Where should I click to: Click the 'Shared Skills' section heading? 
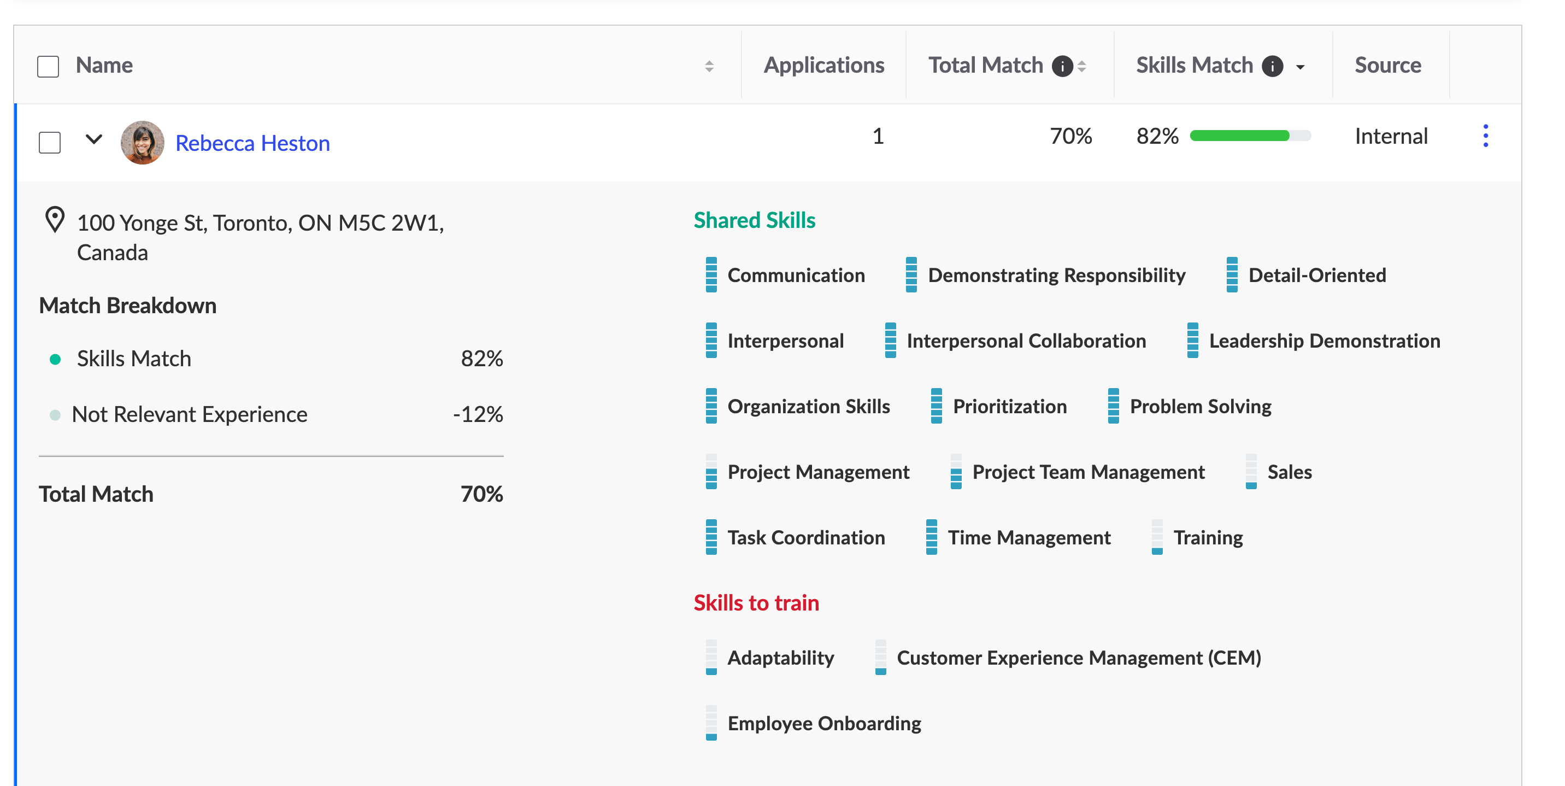click(x=755, y=220)
